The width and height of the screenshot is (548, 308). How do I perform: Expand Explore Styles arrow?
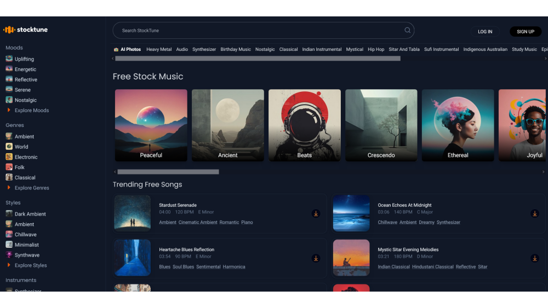tap(9, 265)
